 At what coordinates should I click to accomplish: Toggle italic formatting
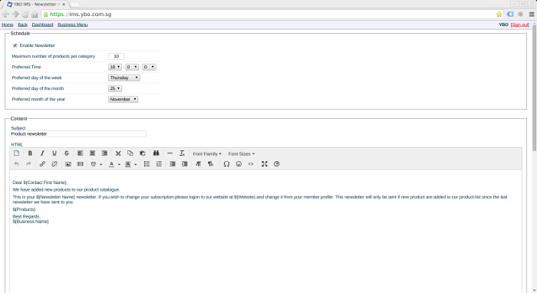(42, 153)
